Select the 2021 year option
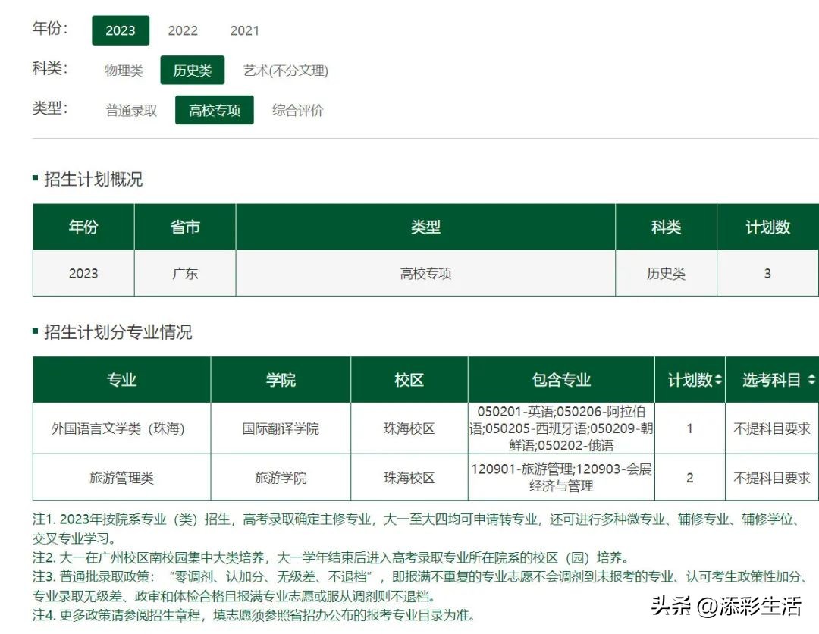Viewport: 819px width, 634px height. click(x=244, y=30)
